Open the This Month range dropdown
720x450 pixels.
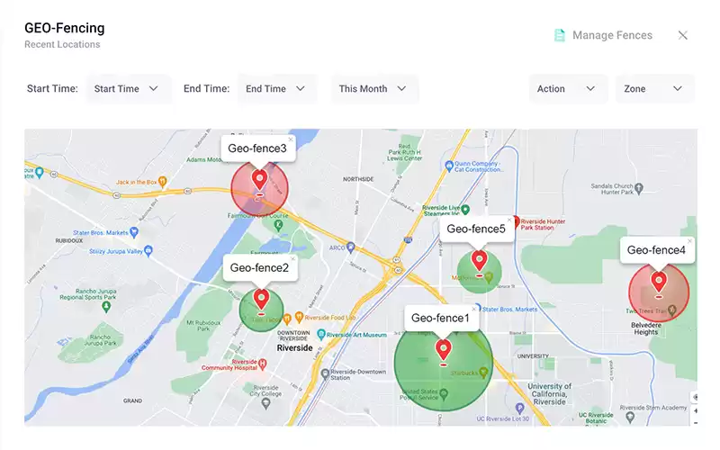click(x=373, y=89)
